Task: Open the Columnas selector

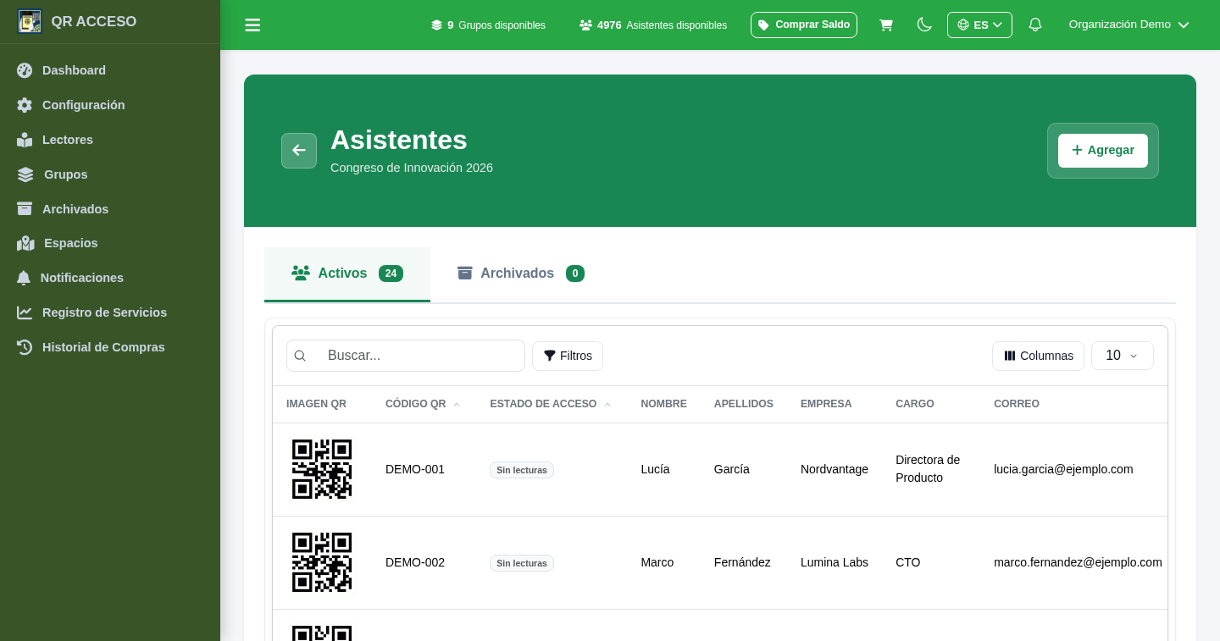Action: pyautogui.click(x=1039, y=356)
